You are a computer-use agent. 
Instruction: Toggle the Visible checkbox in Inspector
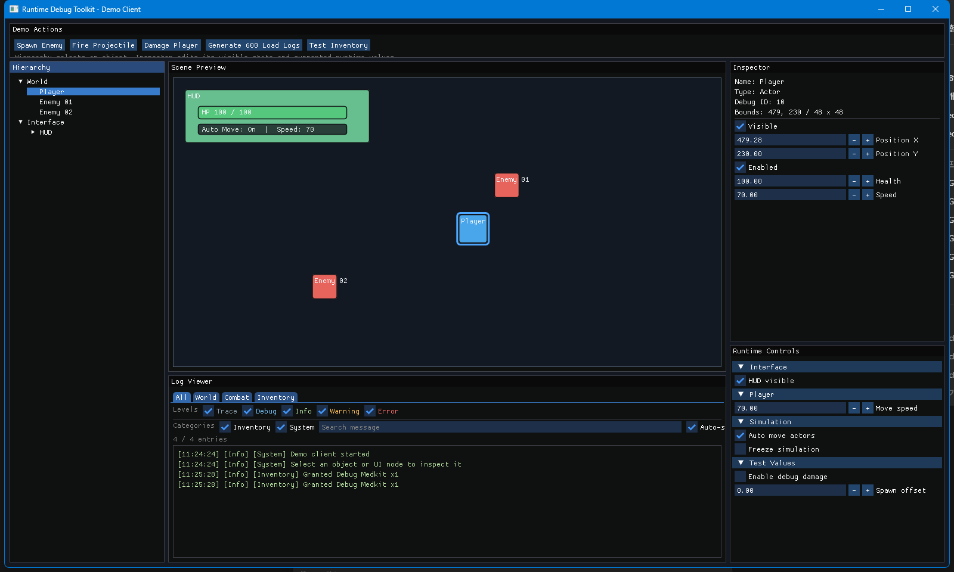click(x=740, y=126)
